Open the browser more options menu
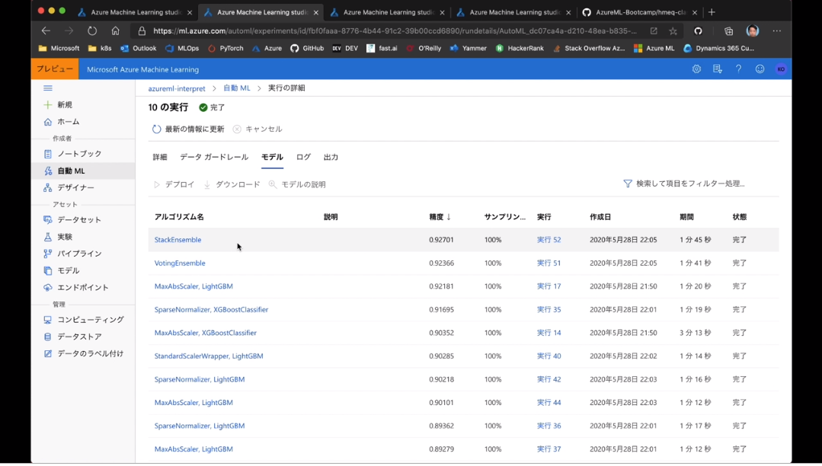Viewport: 822px width, 466px height. [x=777, y=31]
